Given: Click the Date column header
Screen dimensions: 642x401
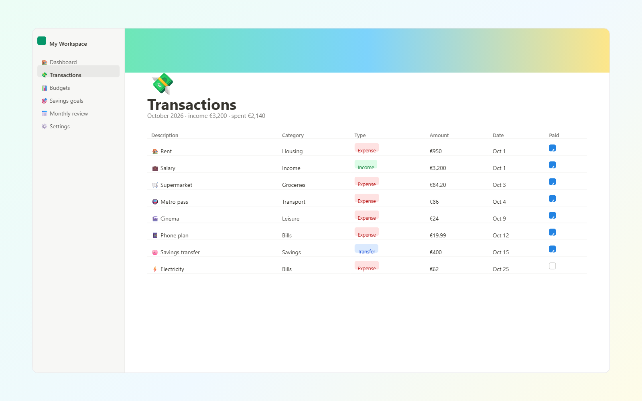Looking at the screenshot, I should pos(498,136).
